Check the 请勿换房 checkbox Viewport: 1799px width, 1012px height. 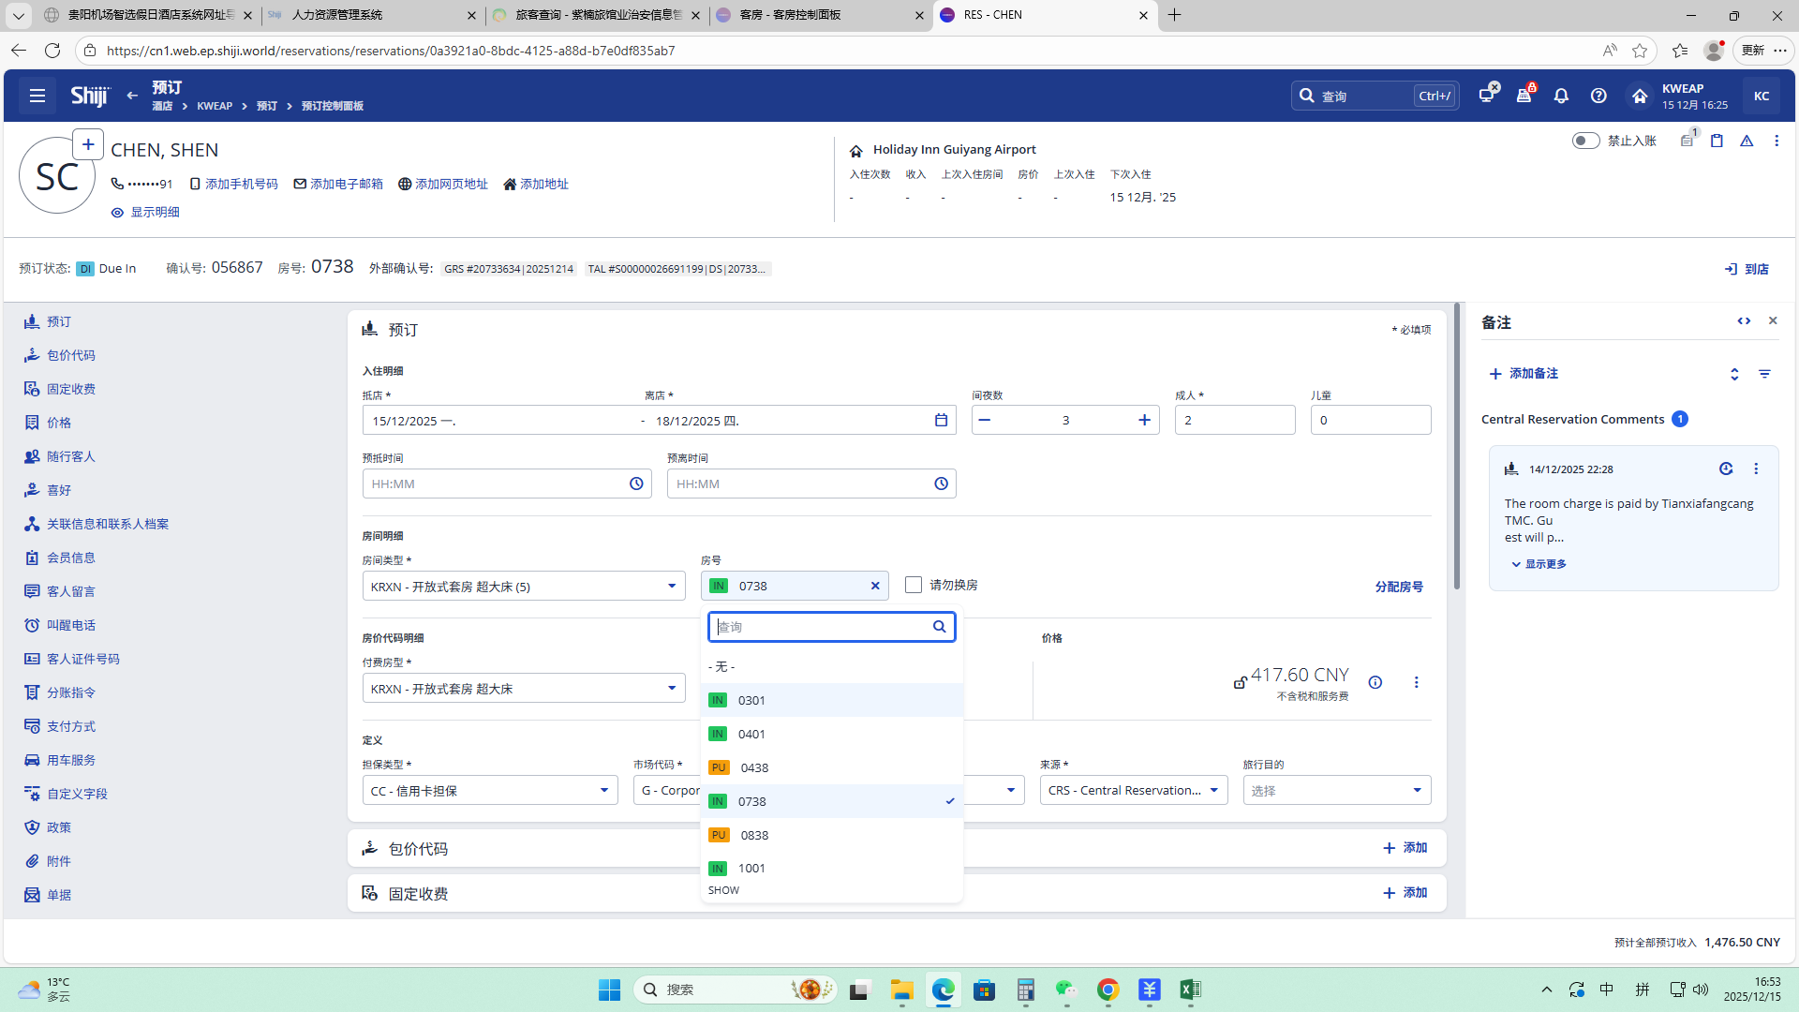pos(914,585)
